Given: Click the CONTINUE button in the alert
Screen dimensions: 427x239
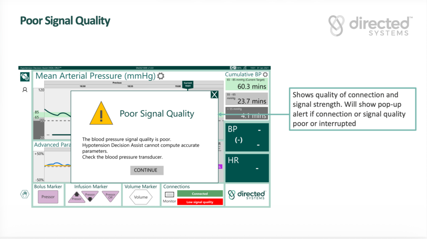Looking at the screenshot, I should pyautogui.click(x=146, y=170).
